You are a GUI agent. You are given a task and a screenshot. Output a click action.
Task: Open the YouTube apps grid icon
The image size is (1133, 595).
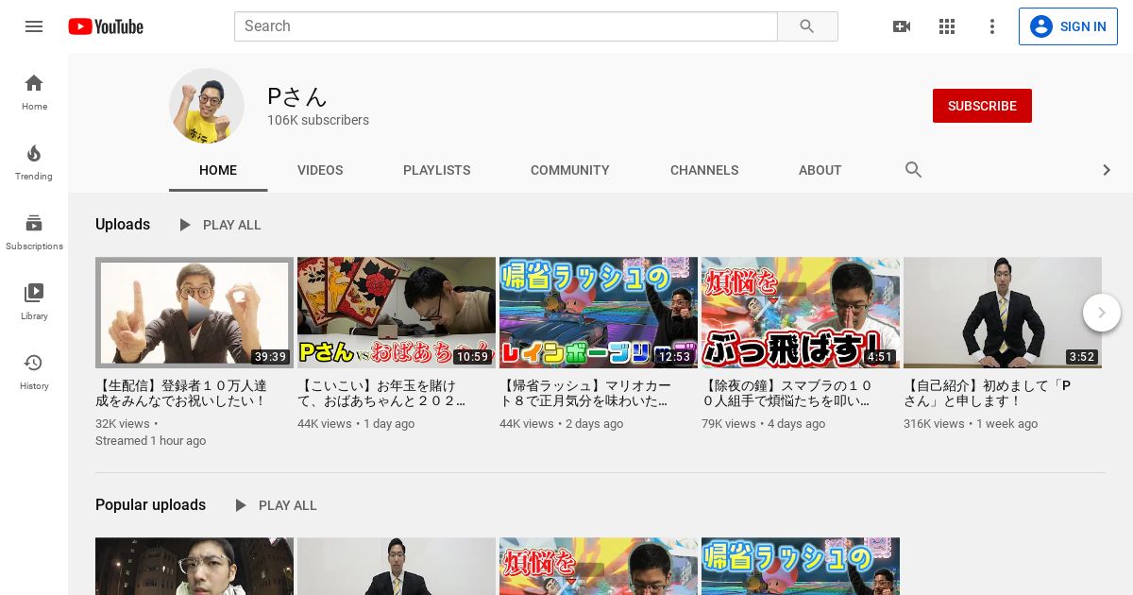[947, 26]
